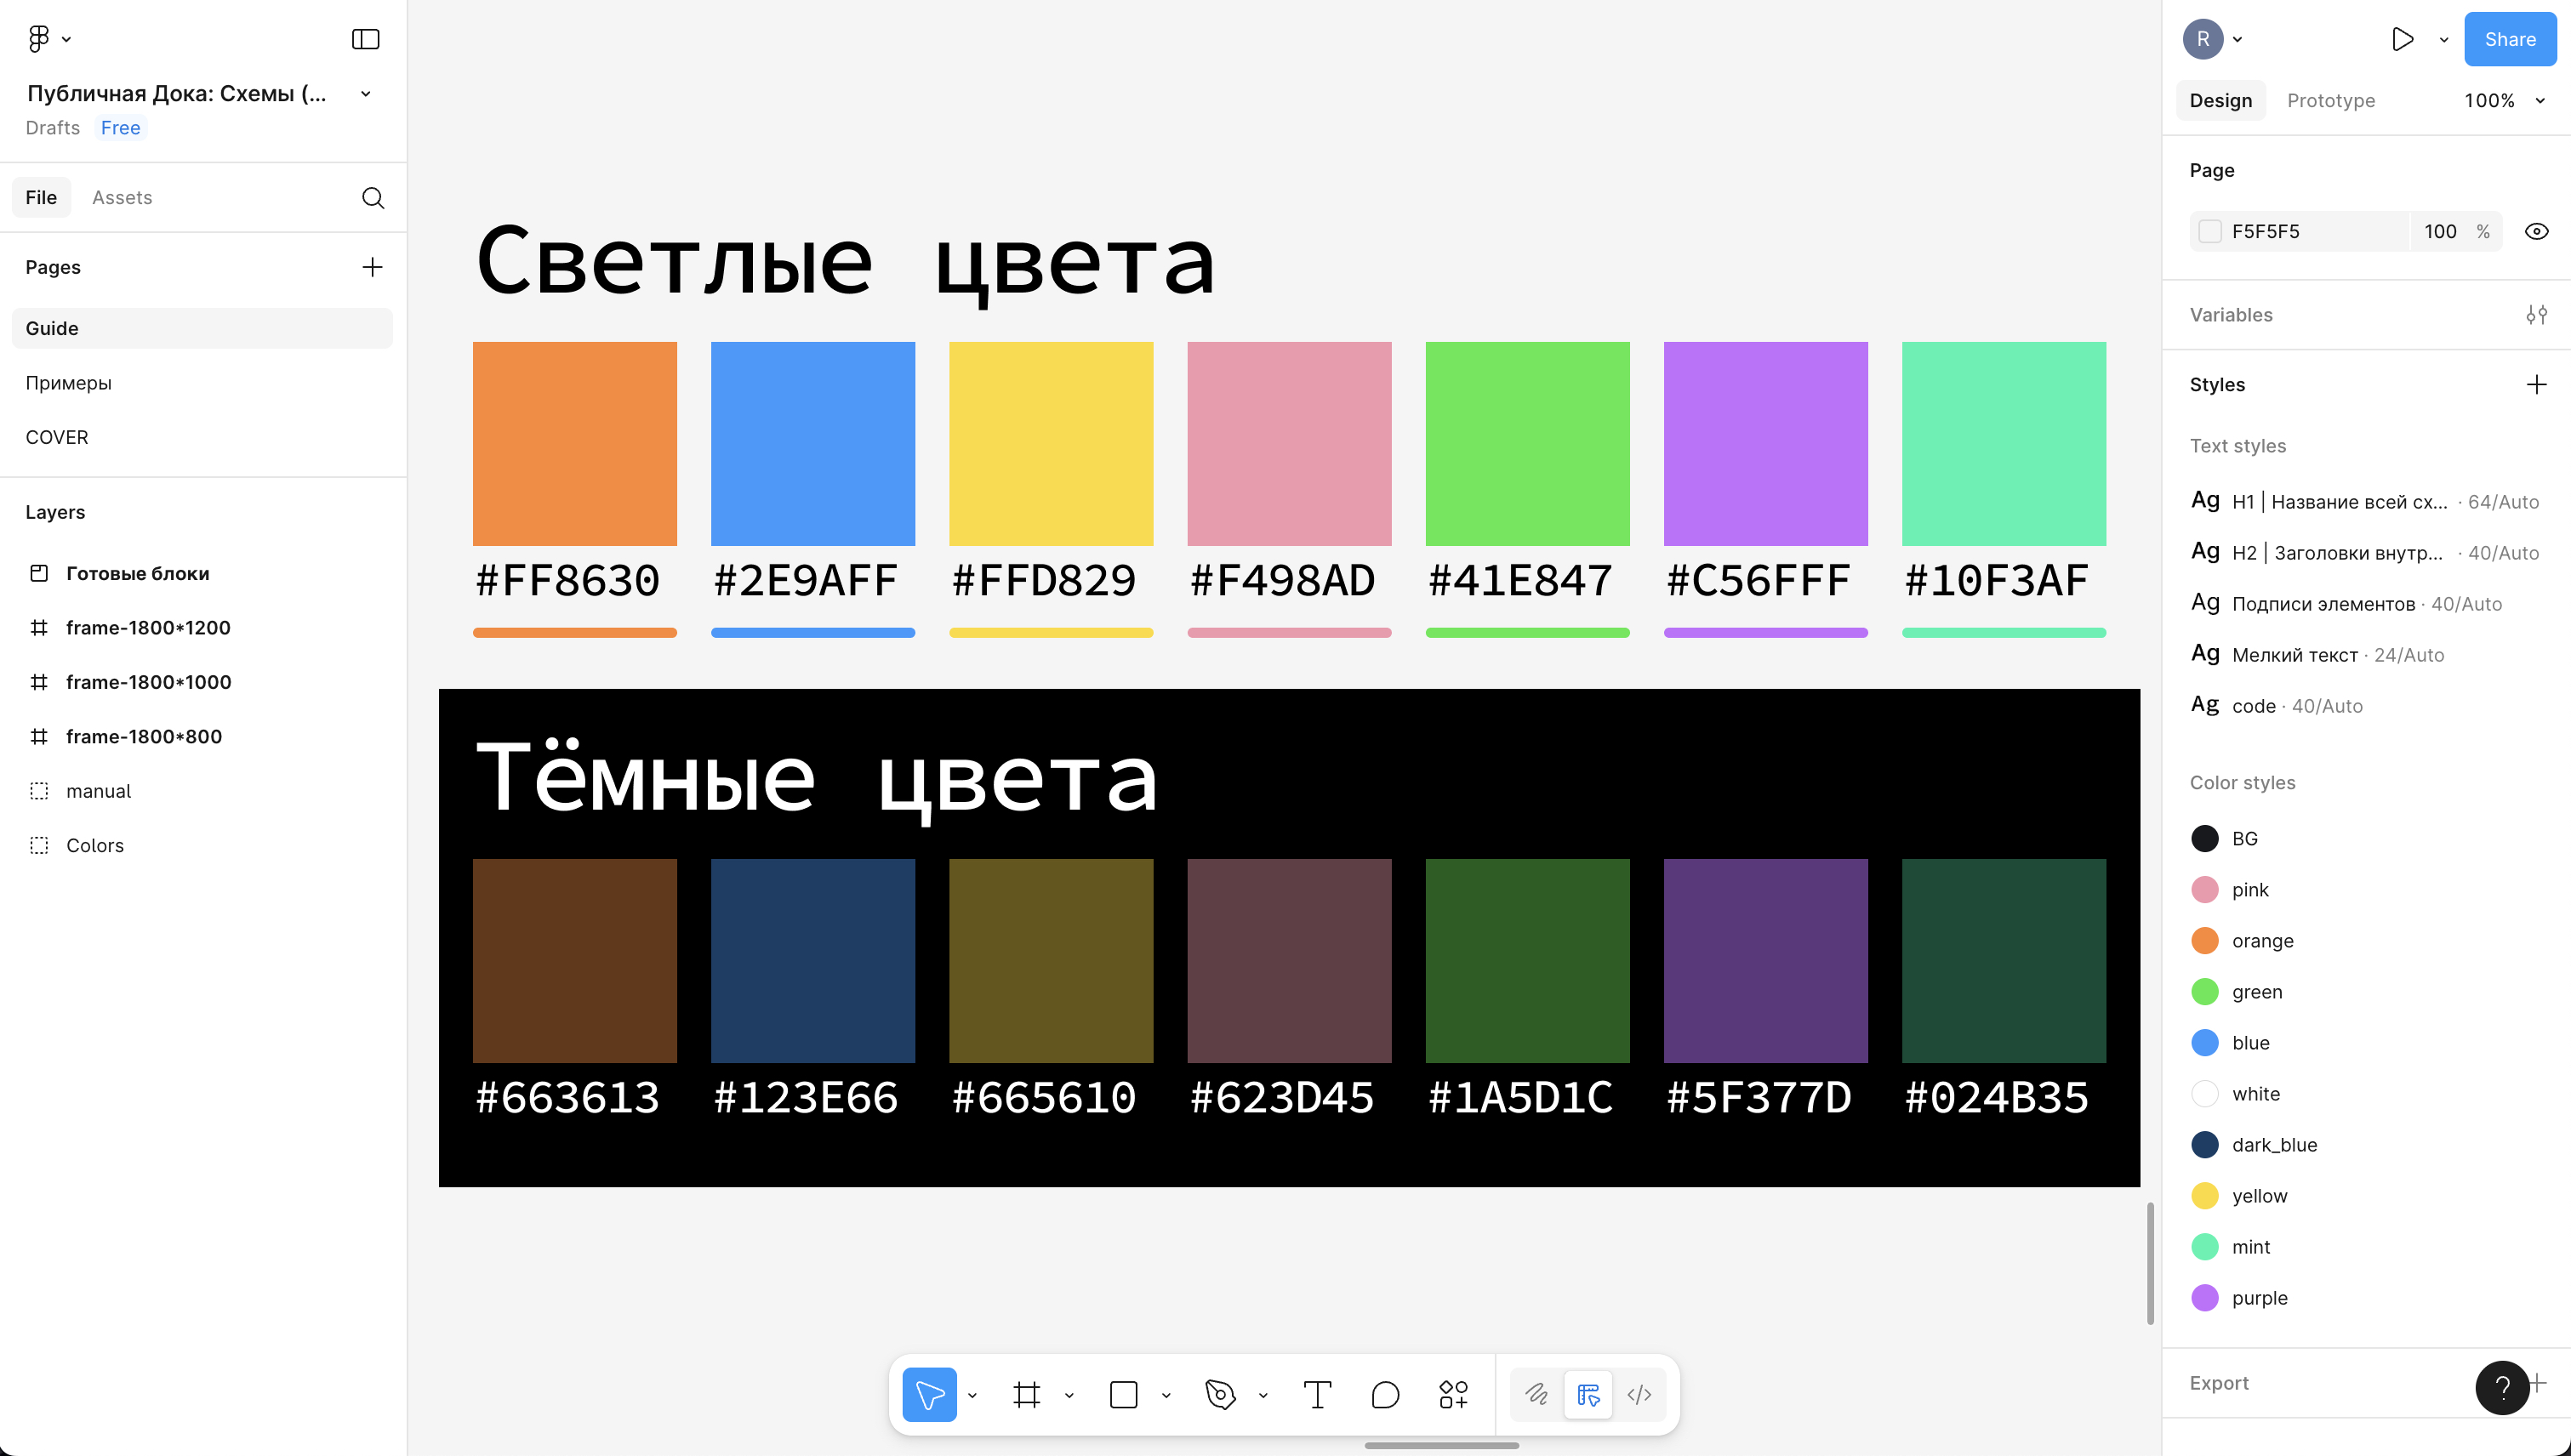Open the Actions components tool
Viewport: 2571px width, 1456px height.
[1452, 1394]
